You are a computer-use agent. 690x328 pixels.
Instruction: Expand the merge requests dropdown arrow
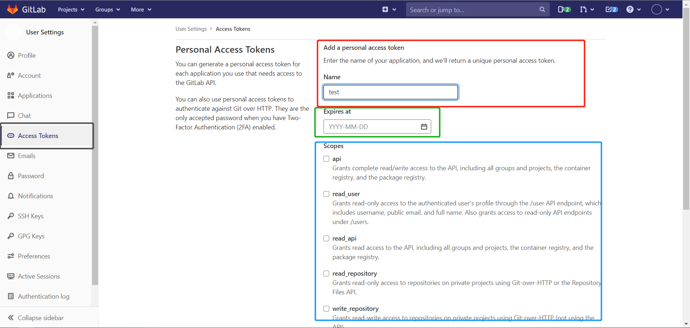[x=592, y=10]
